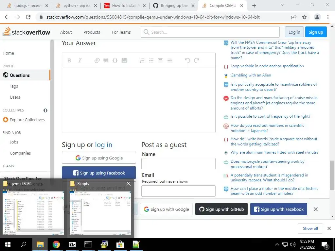The width and height of the screenshot is (335, 251).
Task: Open 'Loop variable in node anchor specification'
Action: (x=267, y=66)
